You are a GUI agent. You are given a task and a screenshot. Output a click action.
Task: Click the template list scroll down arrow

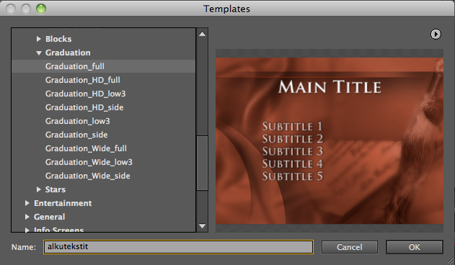(202, 226)
